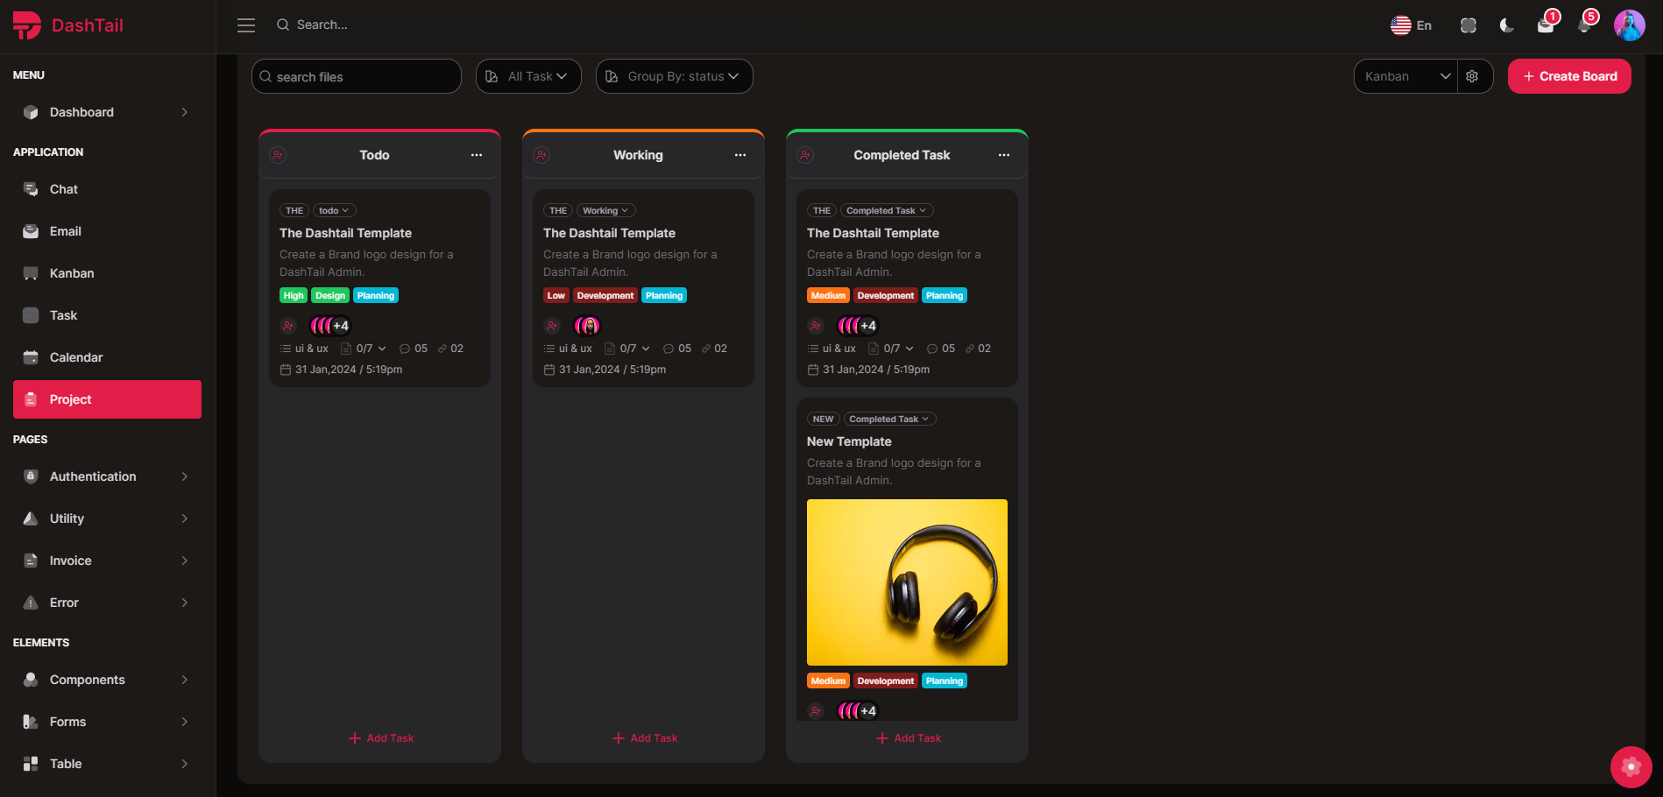Expand the 0/7 subtask progress chevron

(382, 348)
